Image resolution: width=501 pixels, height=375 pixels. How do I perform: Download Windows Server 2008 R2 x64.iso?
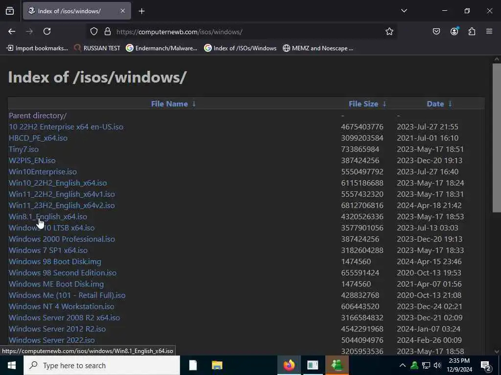click(x=64, y=317)
